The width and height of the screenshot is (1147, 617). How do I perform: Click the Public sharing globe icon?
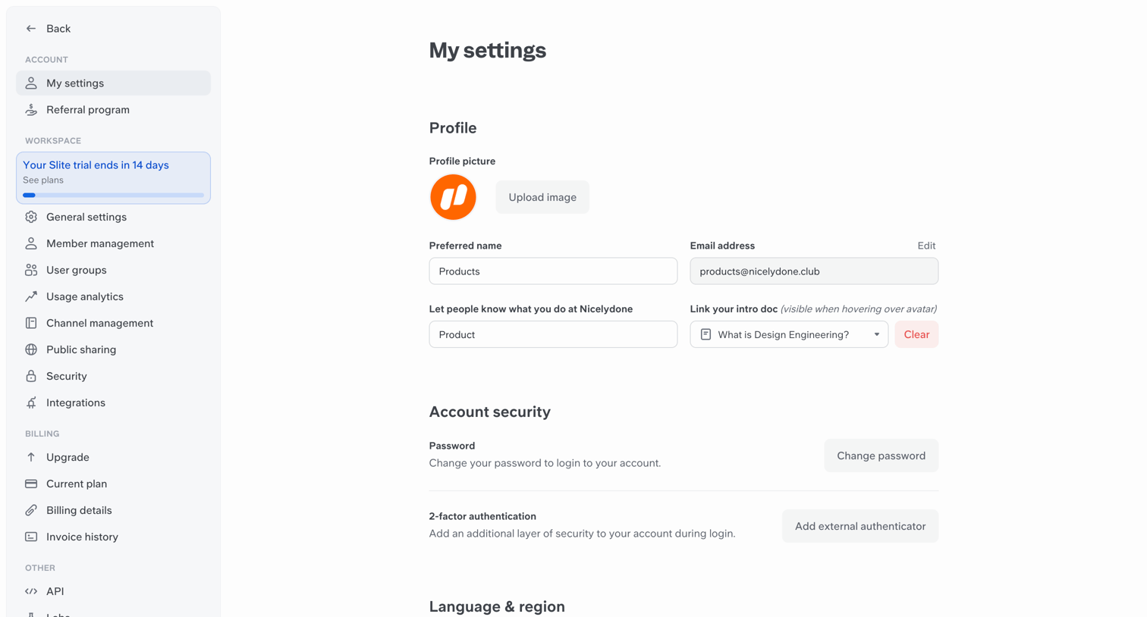point(31,349)
